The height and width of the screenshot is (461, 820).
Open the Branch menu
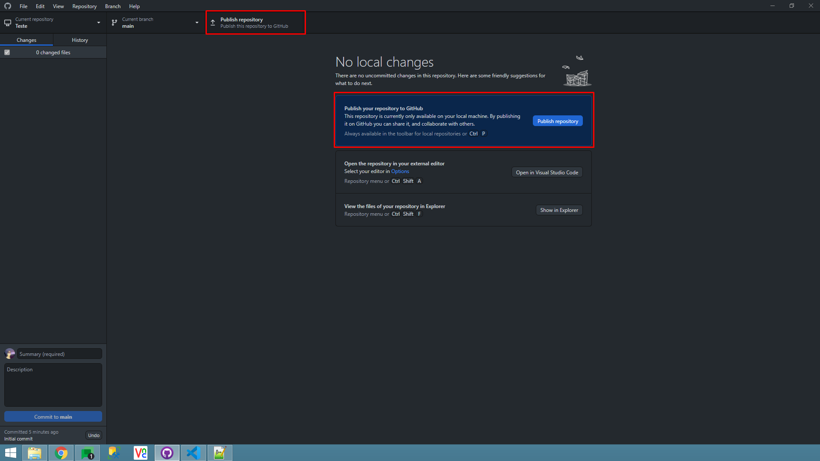[113, 6]
